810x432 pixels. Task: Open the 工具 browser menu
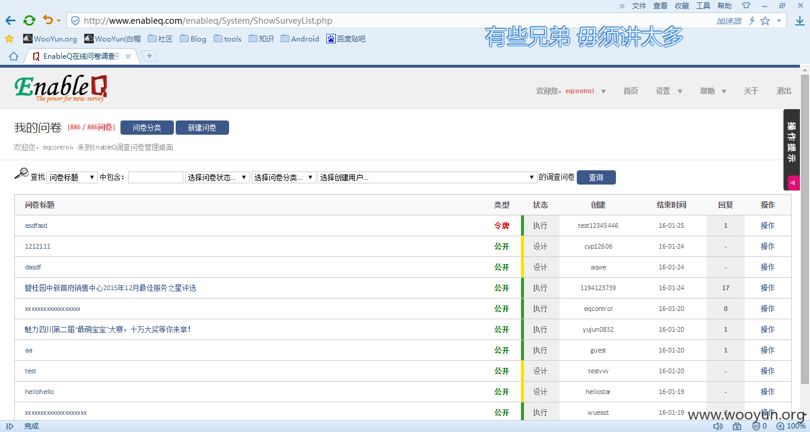703,6
